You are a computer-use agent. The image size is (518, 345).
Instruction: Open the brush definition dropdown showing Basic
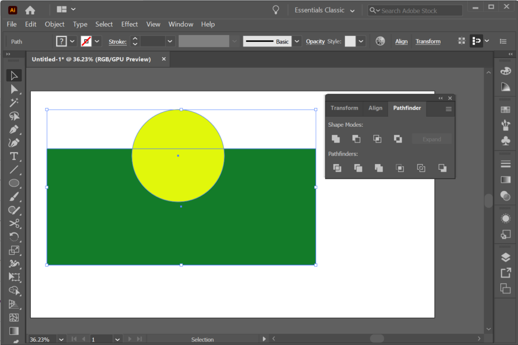[296, 41]
